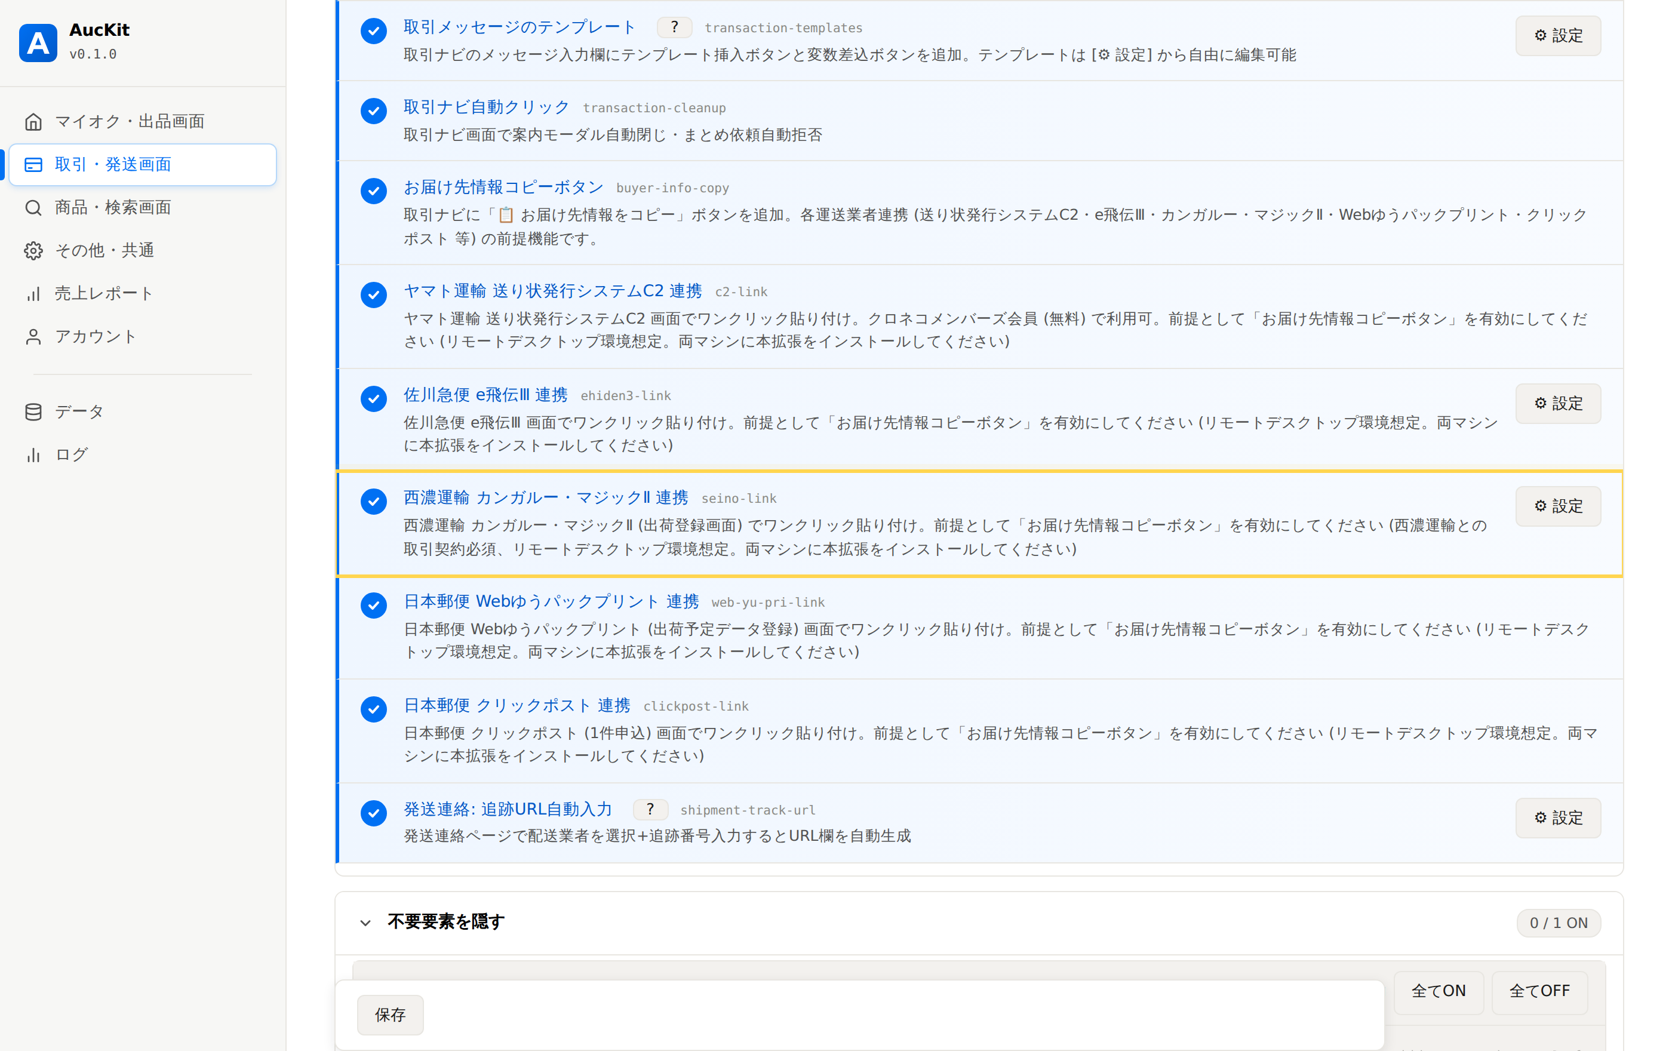The height and width of the screenshot is (1051, 1672).
Task: Select 取引・発送画面 sidebar item
Action: point(142,165)
